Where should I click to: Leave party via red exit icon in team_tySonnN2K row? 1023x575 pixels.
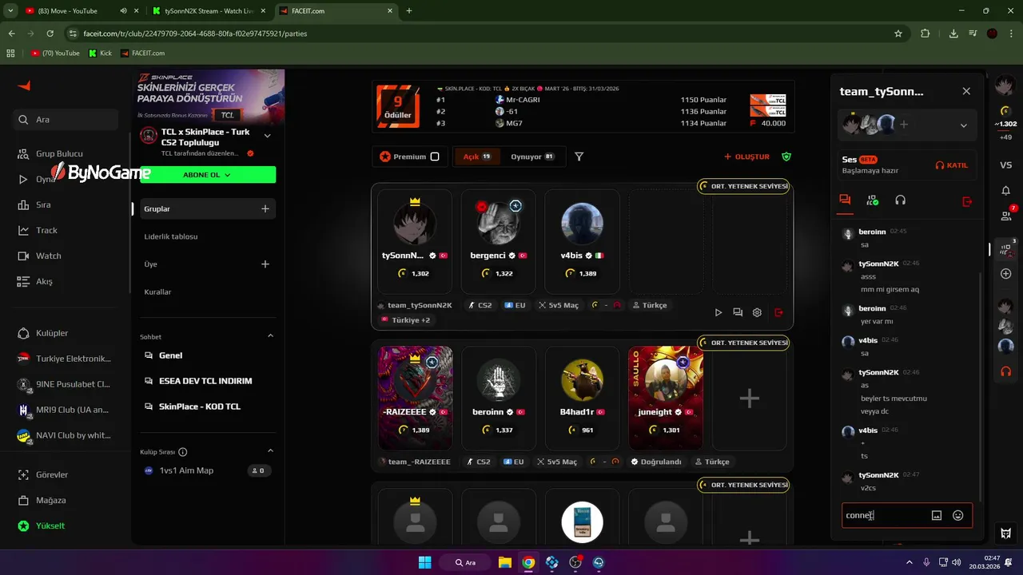[779, 312]
